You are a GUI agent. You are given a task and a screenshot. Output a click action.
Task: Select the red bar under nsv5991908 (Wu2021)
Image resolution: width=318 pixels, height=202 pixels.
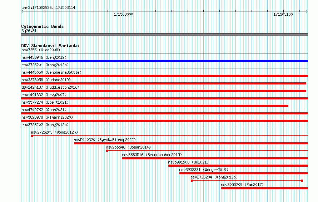pyautogui.click(x=238, y=166)
